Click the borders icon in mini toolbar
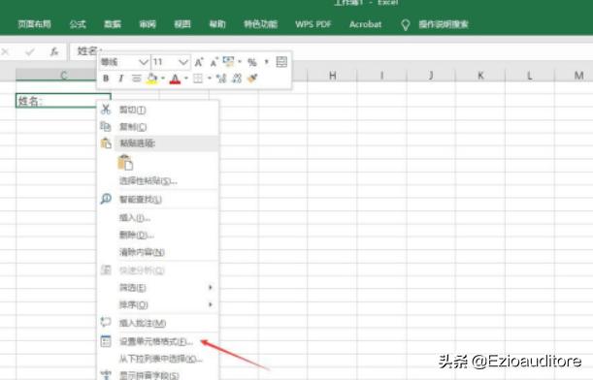Screen dimensions: 593x380 (198, 79)
